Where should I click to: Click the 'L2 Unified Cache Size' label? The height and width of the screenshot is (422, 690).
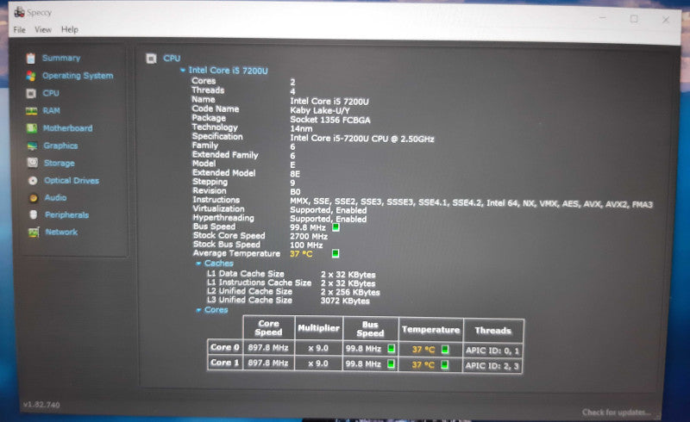tap(249, 291)
